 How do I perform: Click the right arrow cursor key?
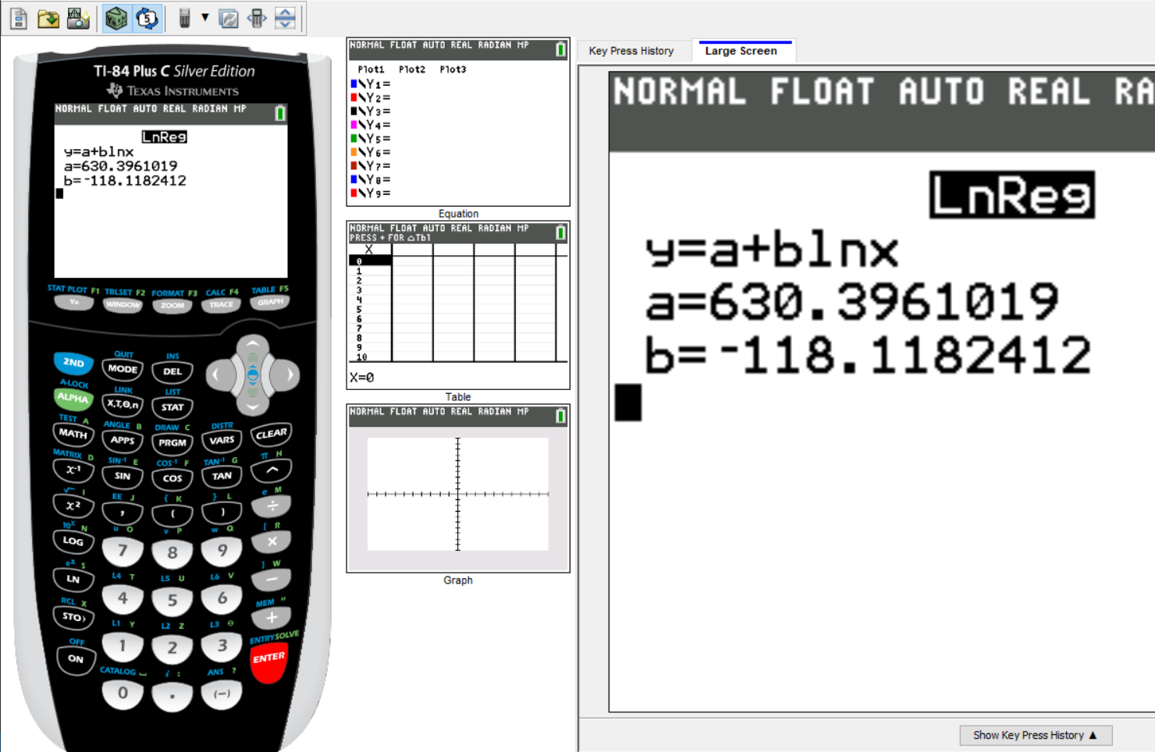tap(287, 375)
